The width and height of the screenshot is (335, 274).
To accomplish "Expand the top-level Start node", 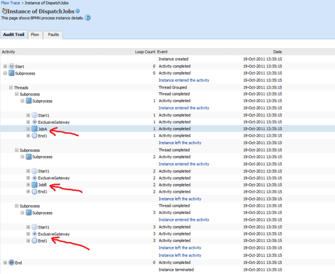I will pos(5,67).
